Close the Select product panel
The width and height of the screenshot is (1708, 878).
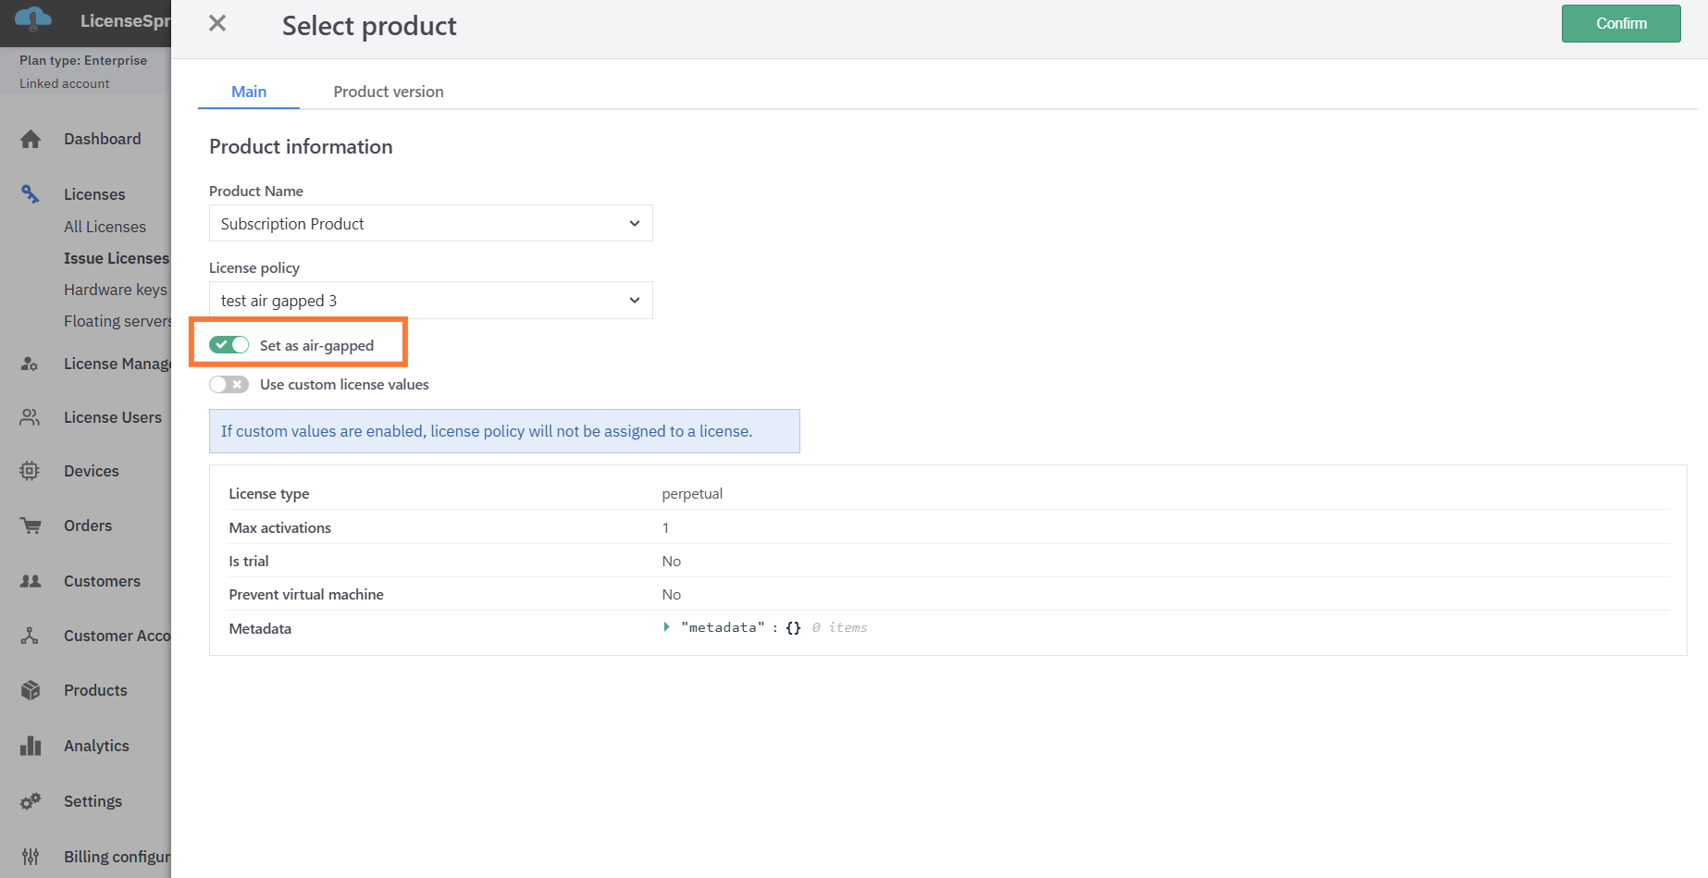[x=217, y=24]
